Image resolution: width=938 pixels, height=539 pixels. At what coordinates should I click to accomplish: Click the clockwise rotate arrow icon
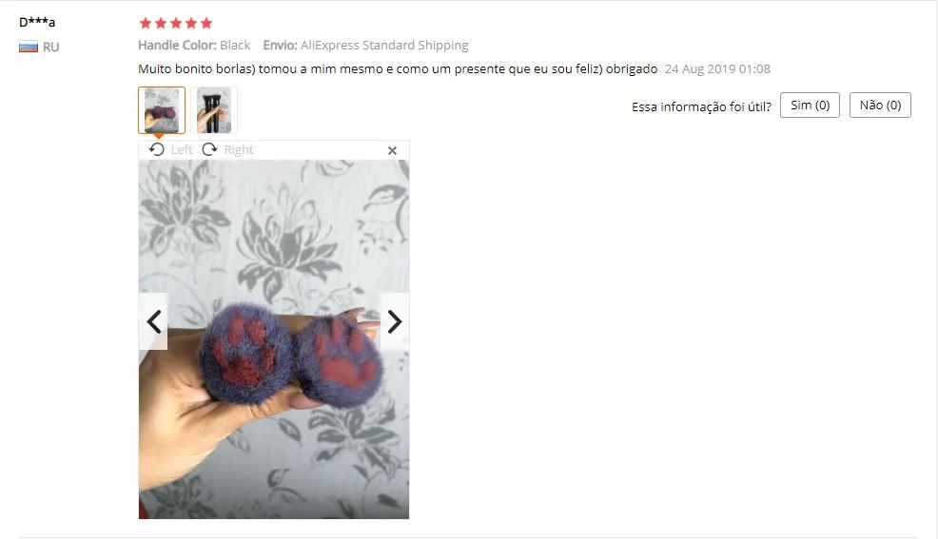209,149
